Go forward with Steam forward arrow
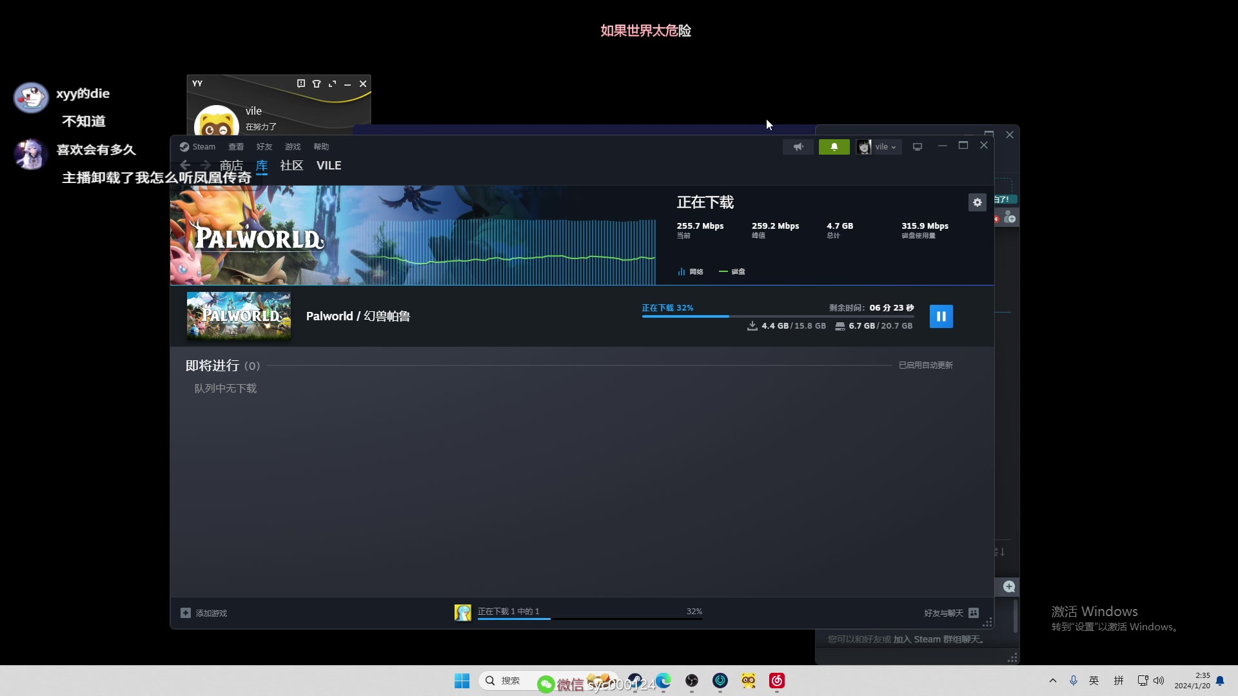The width and height of the screenshot is (1238, 696). tap(205, 166)
